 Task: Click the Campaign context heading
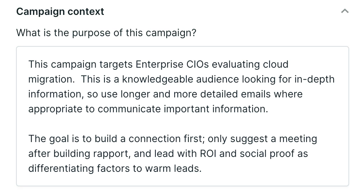click(60, 11)
